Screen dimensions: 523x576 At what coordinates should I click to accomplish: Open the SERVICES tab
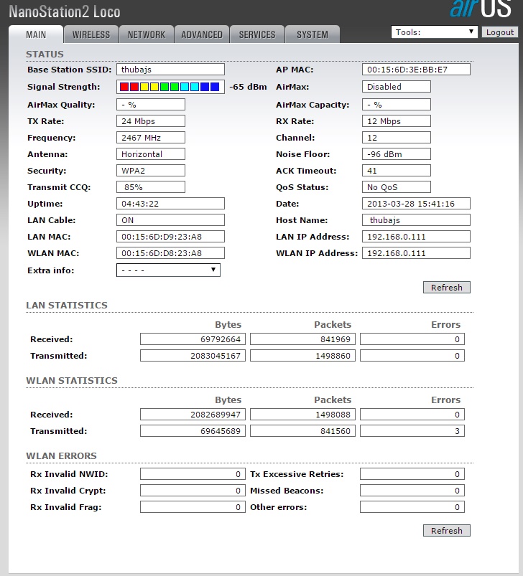[257, 34]
